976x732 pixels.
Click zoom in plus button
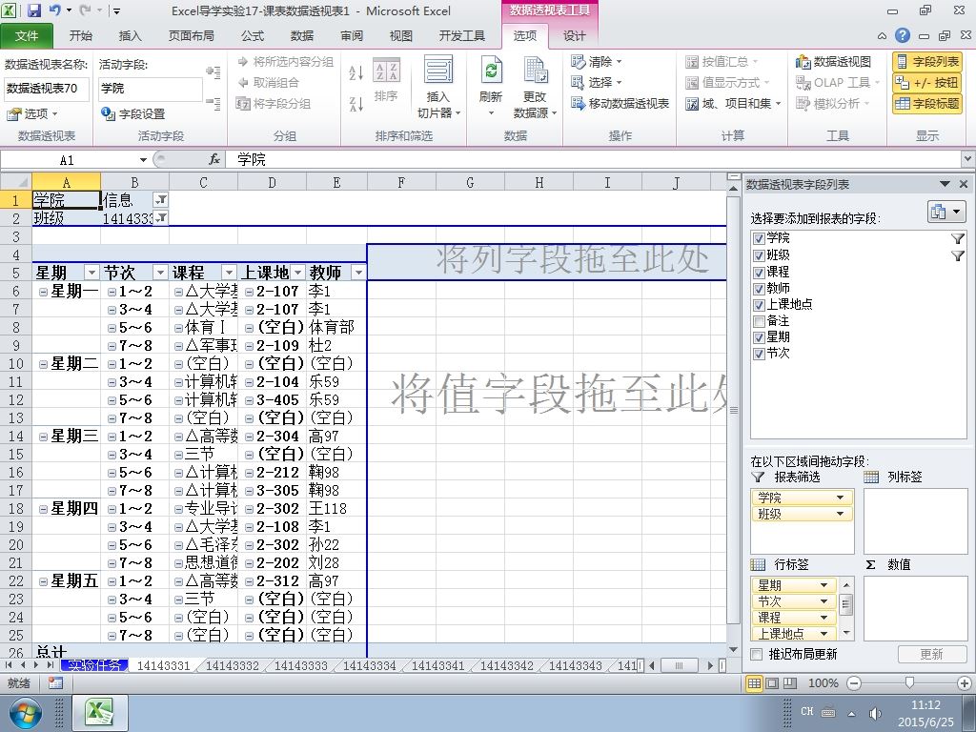tap(965, 683)
